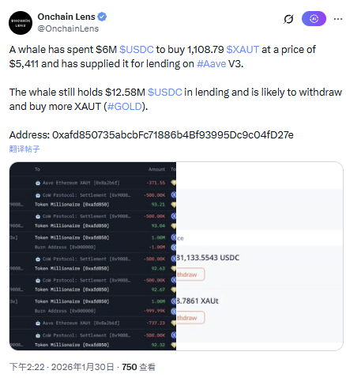Click the Grok slashed-circle icon
Screen dimensions: 346x378
[288, 19]
